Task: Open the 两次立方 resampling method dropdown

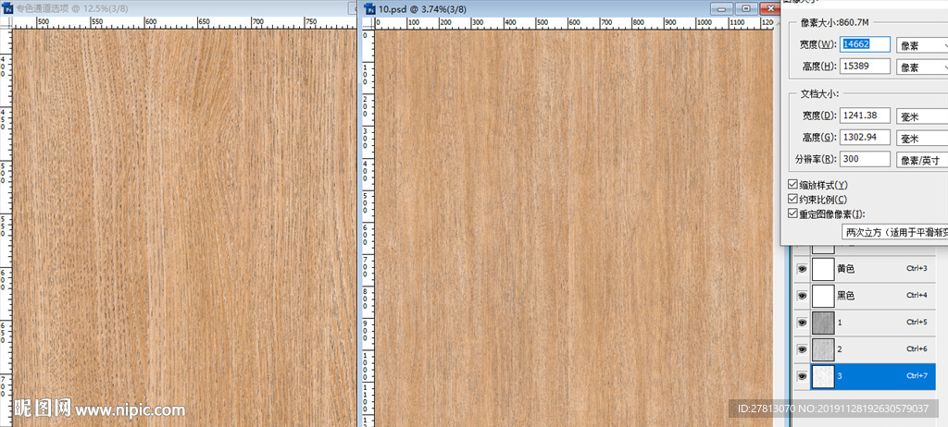Action: pyautogui.click(x=895, y=232)
